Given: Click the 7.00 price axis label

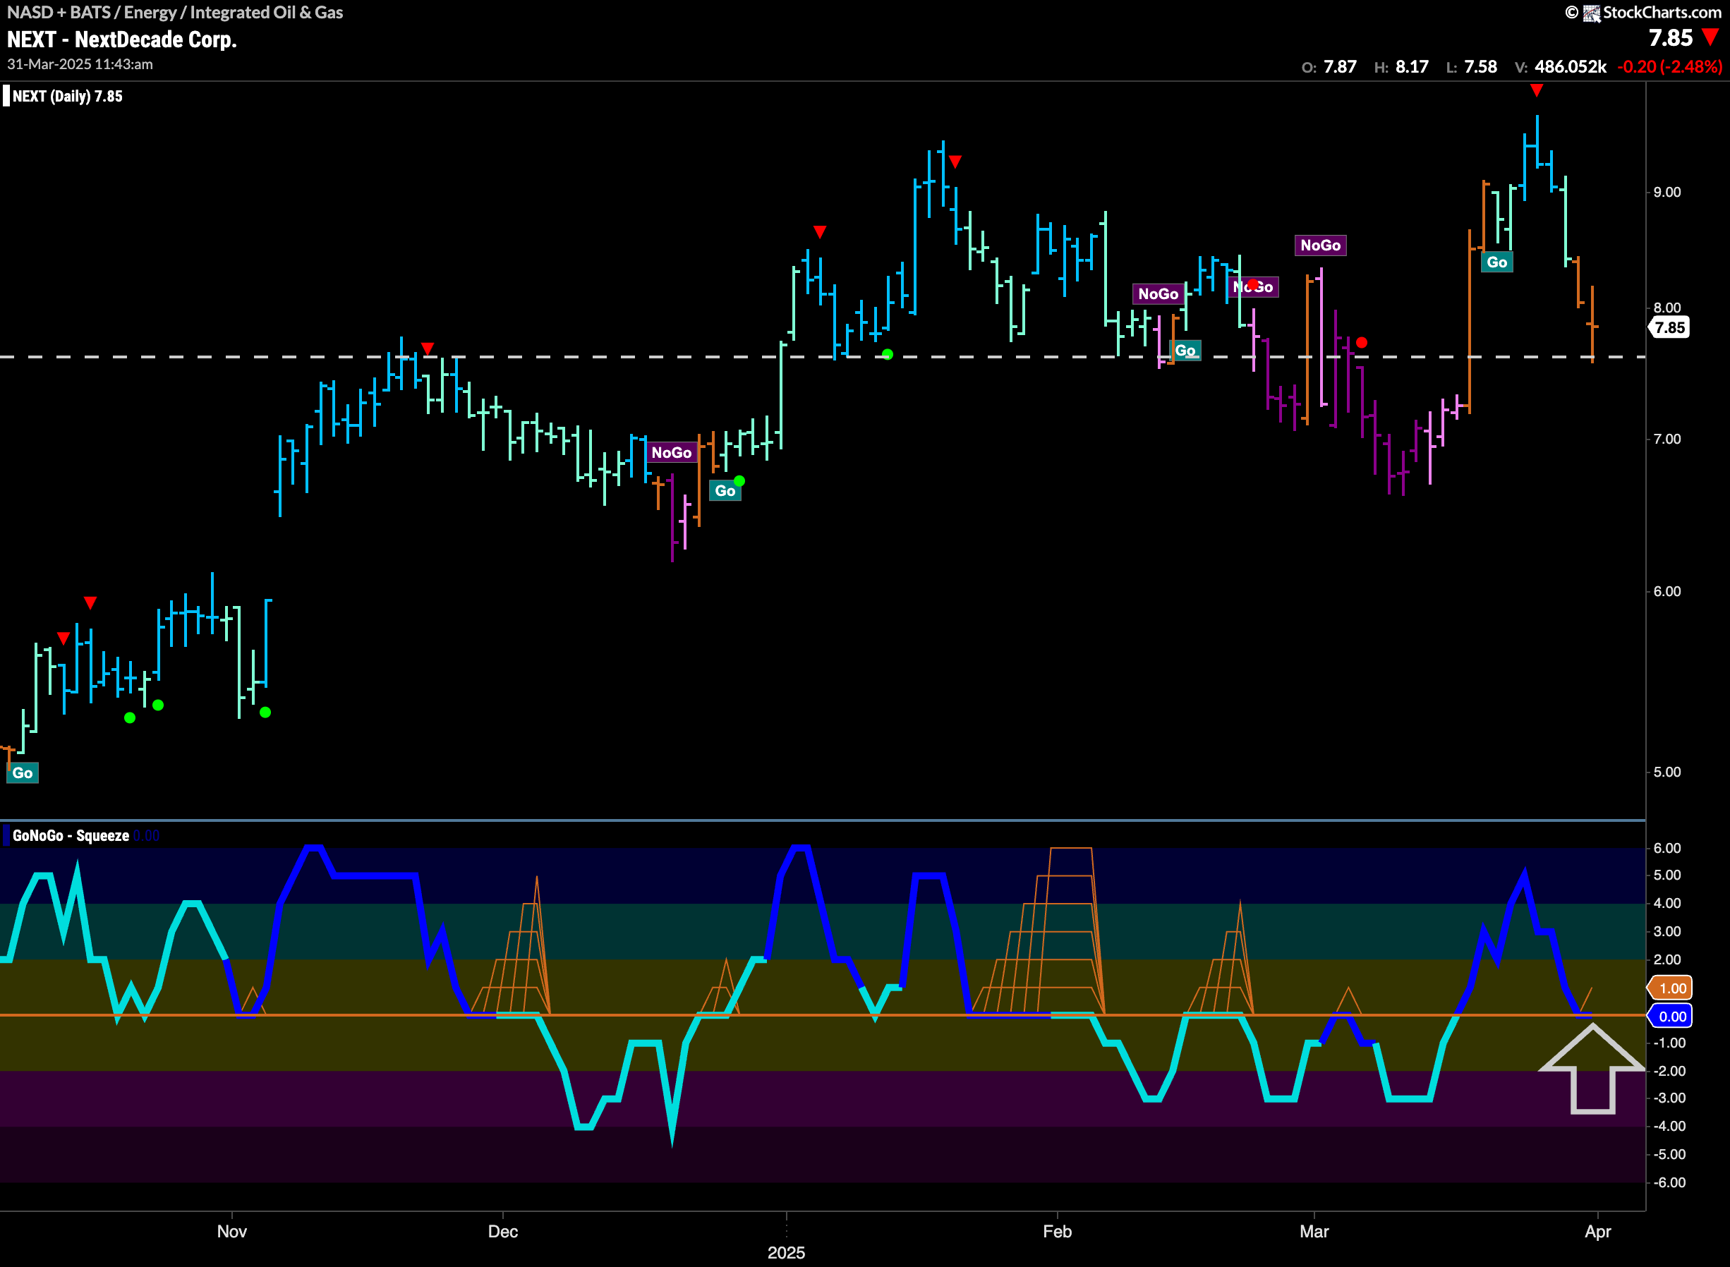Looking at the screenshot, I should click(1667, 439).
